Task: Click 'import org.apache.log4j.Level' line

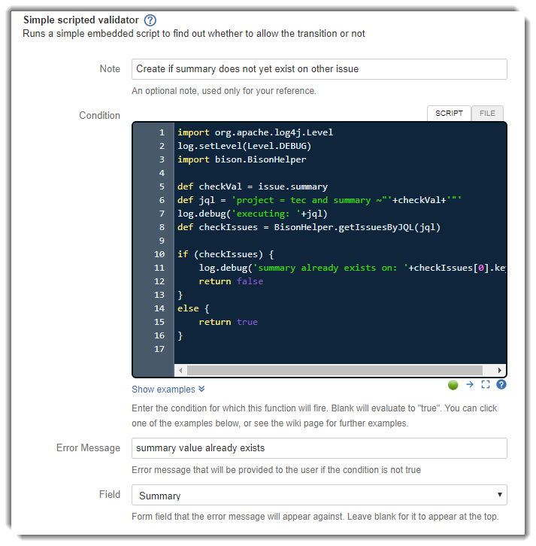Action: (255, 132)
